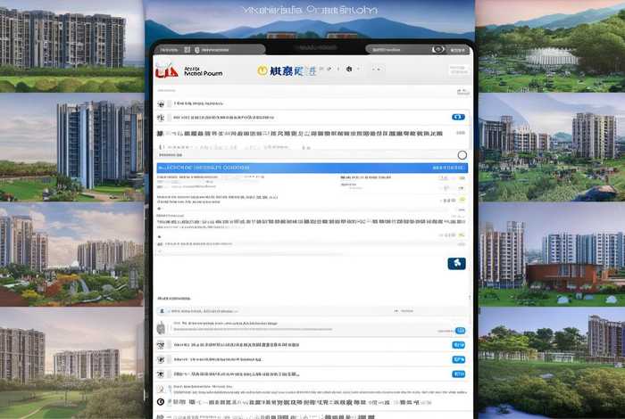Click the blue count badge above the blue section bar

point(458,117)
